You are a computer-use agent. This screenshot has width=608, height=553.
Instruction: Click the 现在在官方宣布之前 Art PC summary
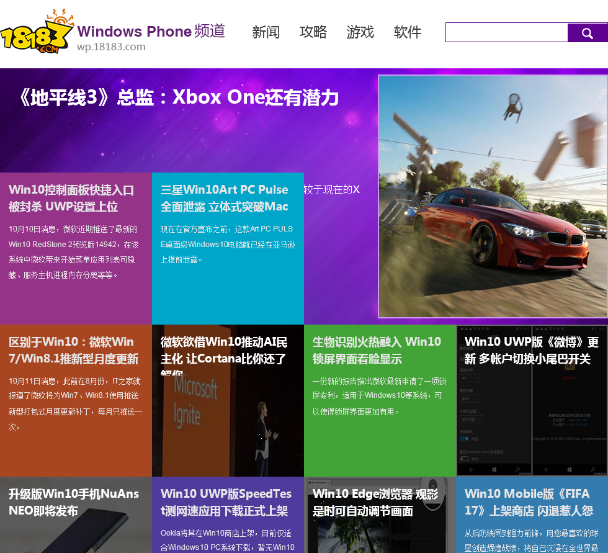(x=228, y=245)
